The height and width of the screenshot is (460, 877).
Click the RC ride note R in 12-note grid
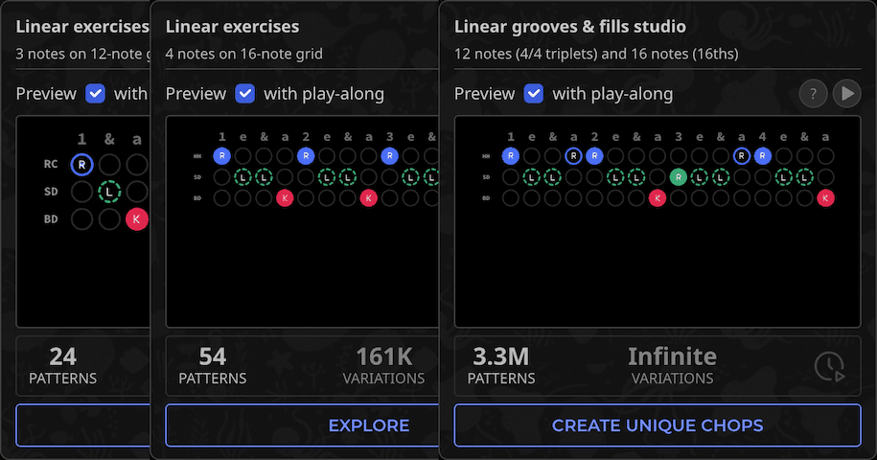[x=82, y=165]
